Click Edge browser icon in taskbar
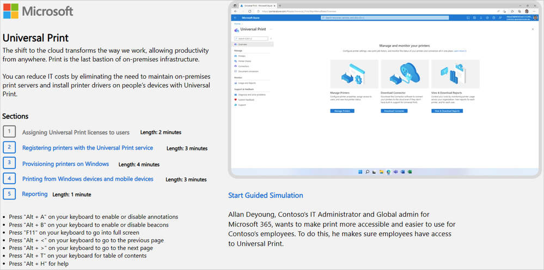544x270 pixels. click(x=389, y=172)
